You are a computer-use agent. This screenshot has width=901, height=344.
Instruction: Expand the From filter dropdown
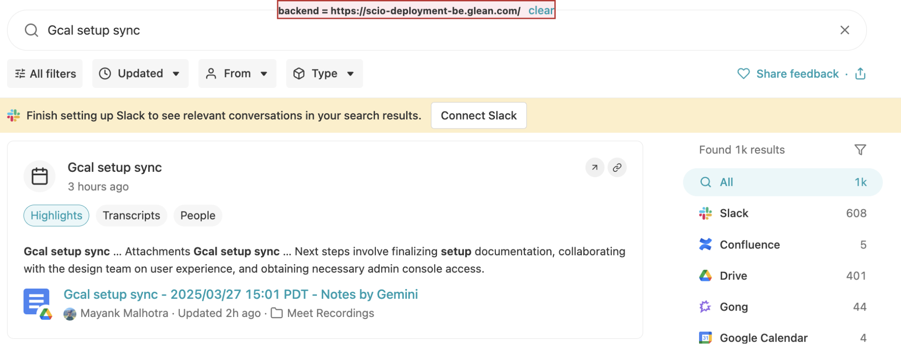click(237, 73)
